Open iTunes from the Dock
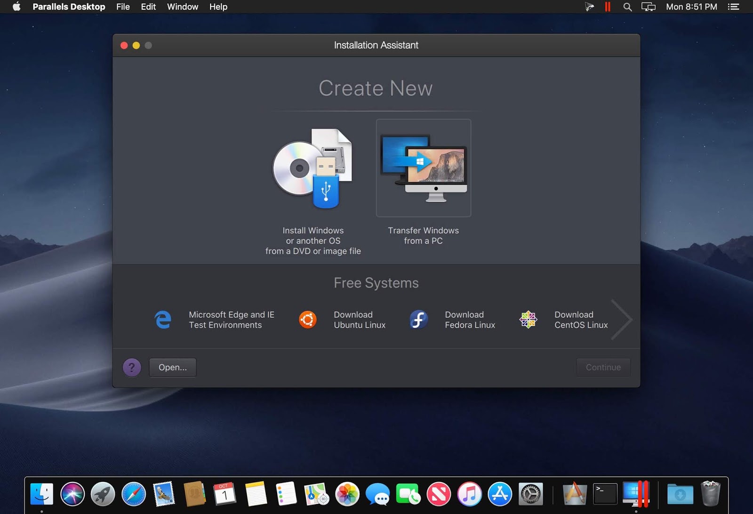Viewport: 753px width, 514px height. [469, 494]
